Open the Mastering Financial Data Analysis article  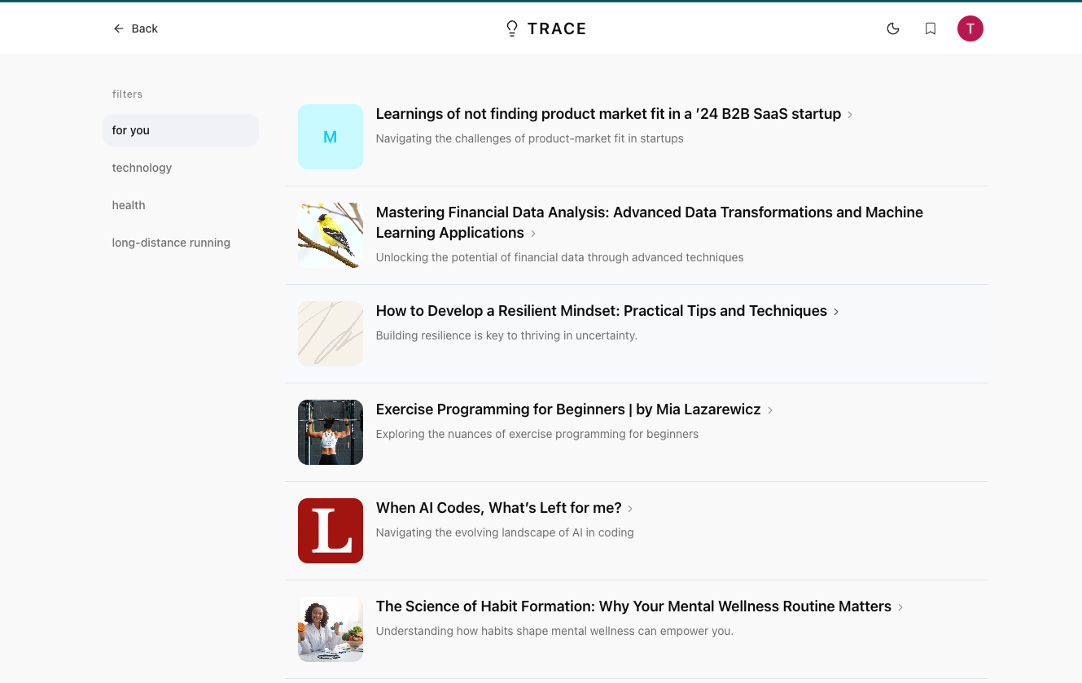pyautogui.click(x=649, y=212)
